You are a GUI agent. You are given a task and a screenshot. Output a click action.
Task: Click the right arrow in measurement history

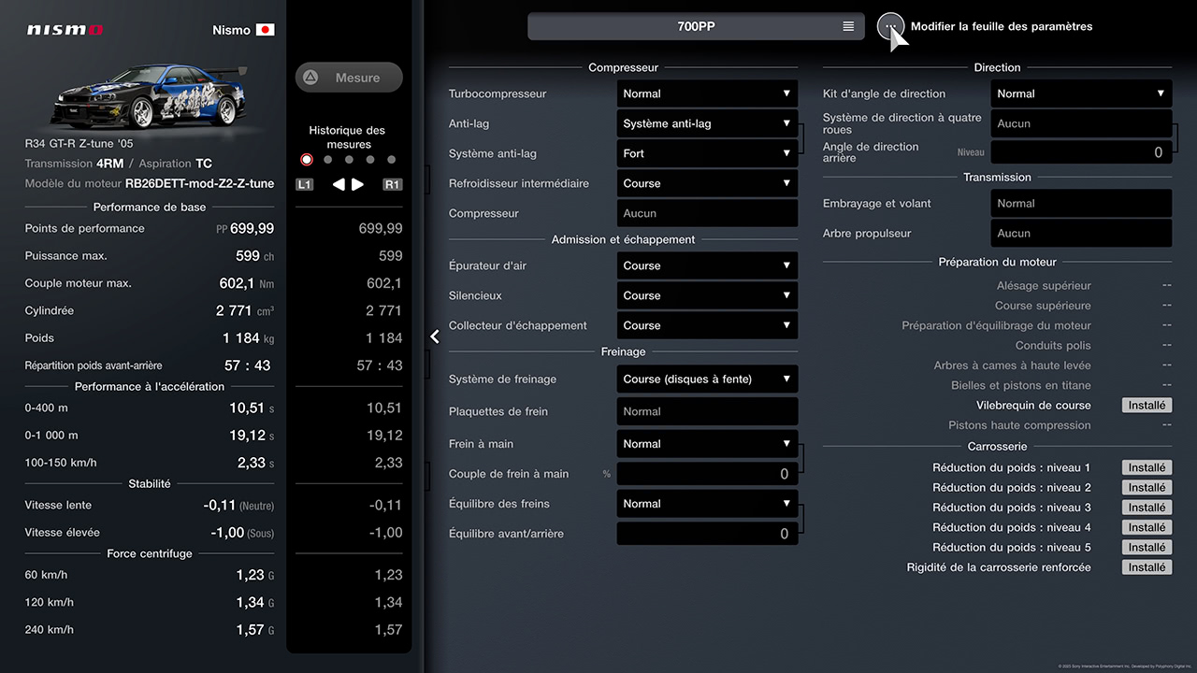pyautogui.click(x=358, y=184)
